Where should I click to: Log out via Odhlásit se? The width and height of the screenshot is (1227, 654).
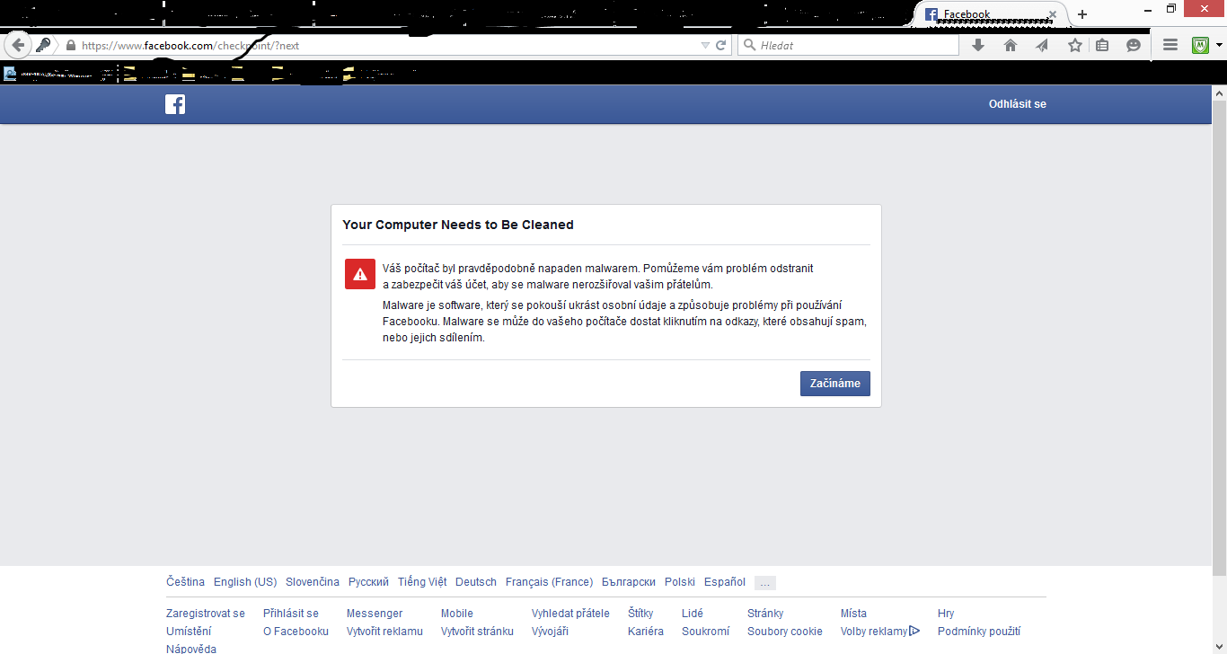pyautogui.click(x=1018, y=104)
